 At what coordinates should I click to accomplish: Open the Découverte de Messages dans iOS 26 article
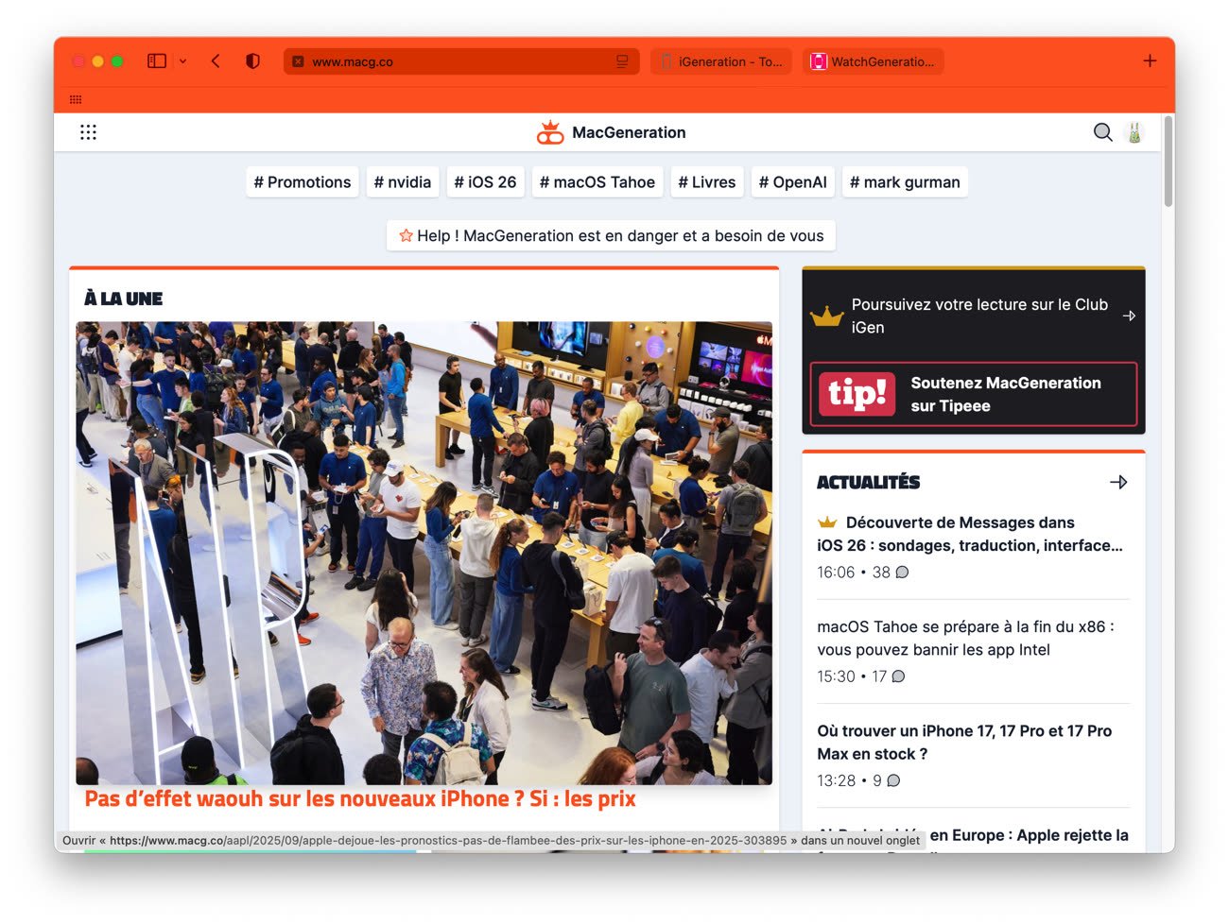point(970,534)
